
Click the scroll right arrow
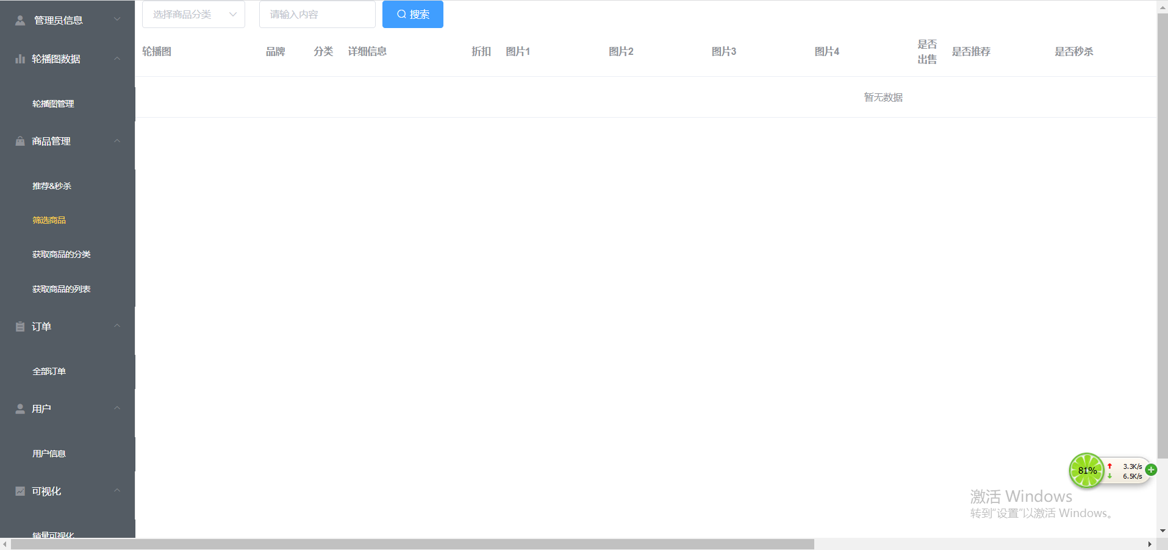pyautogui.click(x=1150, y=544)
